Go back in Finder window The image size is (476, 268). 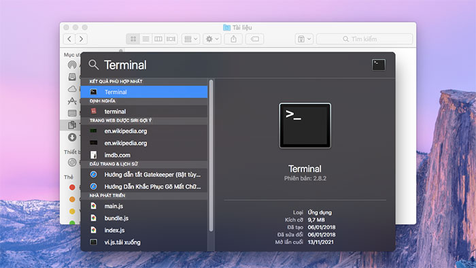pyautogui.click(x=69, y=39)
